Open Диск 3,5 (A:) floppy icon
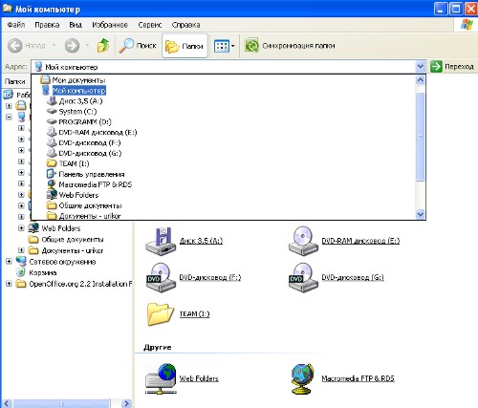Image resolution: width=478 pixels, height=408 pixels. click(161, 241)
